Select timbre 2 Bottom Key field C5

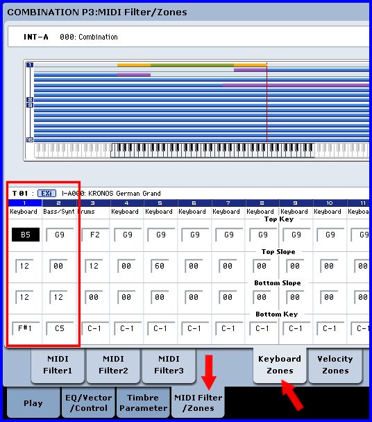pyautogui.click(x=60, y=328)
